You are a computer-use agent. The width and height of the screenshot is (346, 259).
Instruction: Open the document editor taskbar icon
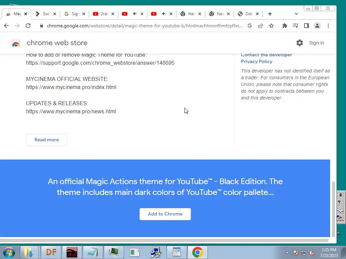[x=176, y=252]
